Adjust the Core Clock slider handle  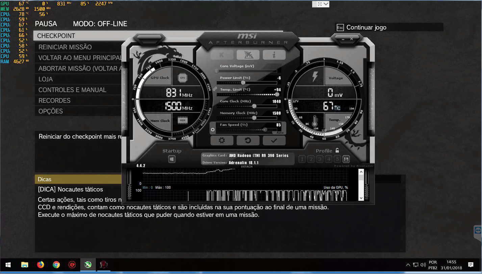[254, 106]
